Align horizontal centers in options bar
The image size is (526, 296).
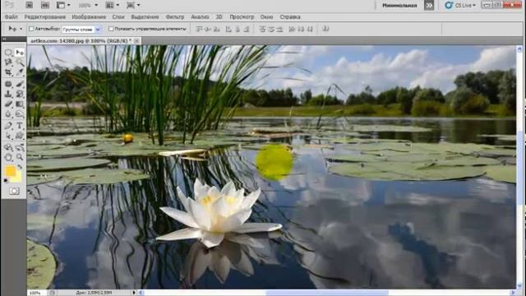pos(238,30)
